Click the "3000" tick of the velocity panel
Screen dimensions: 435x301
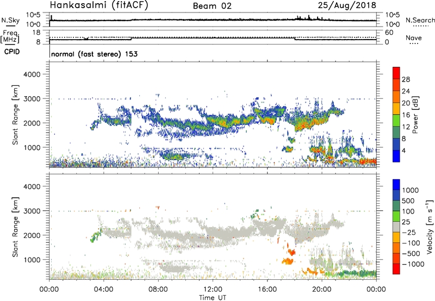pyautogui.click(x=32, y=211)
